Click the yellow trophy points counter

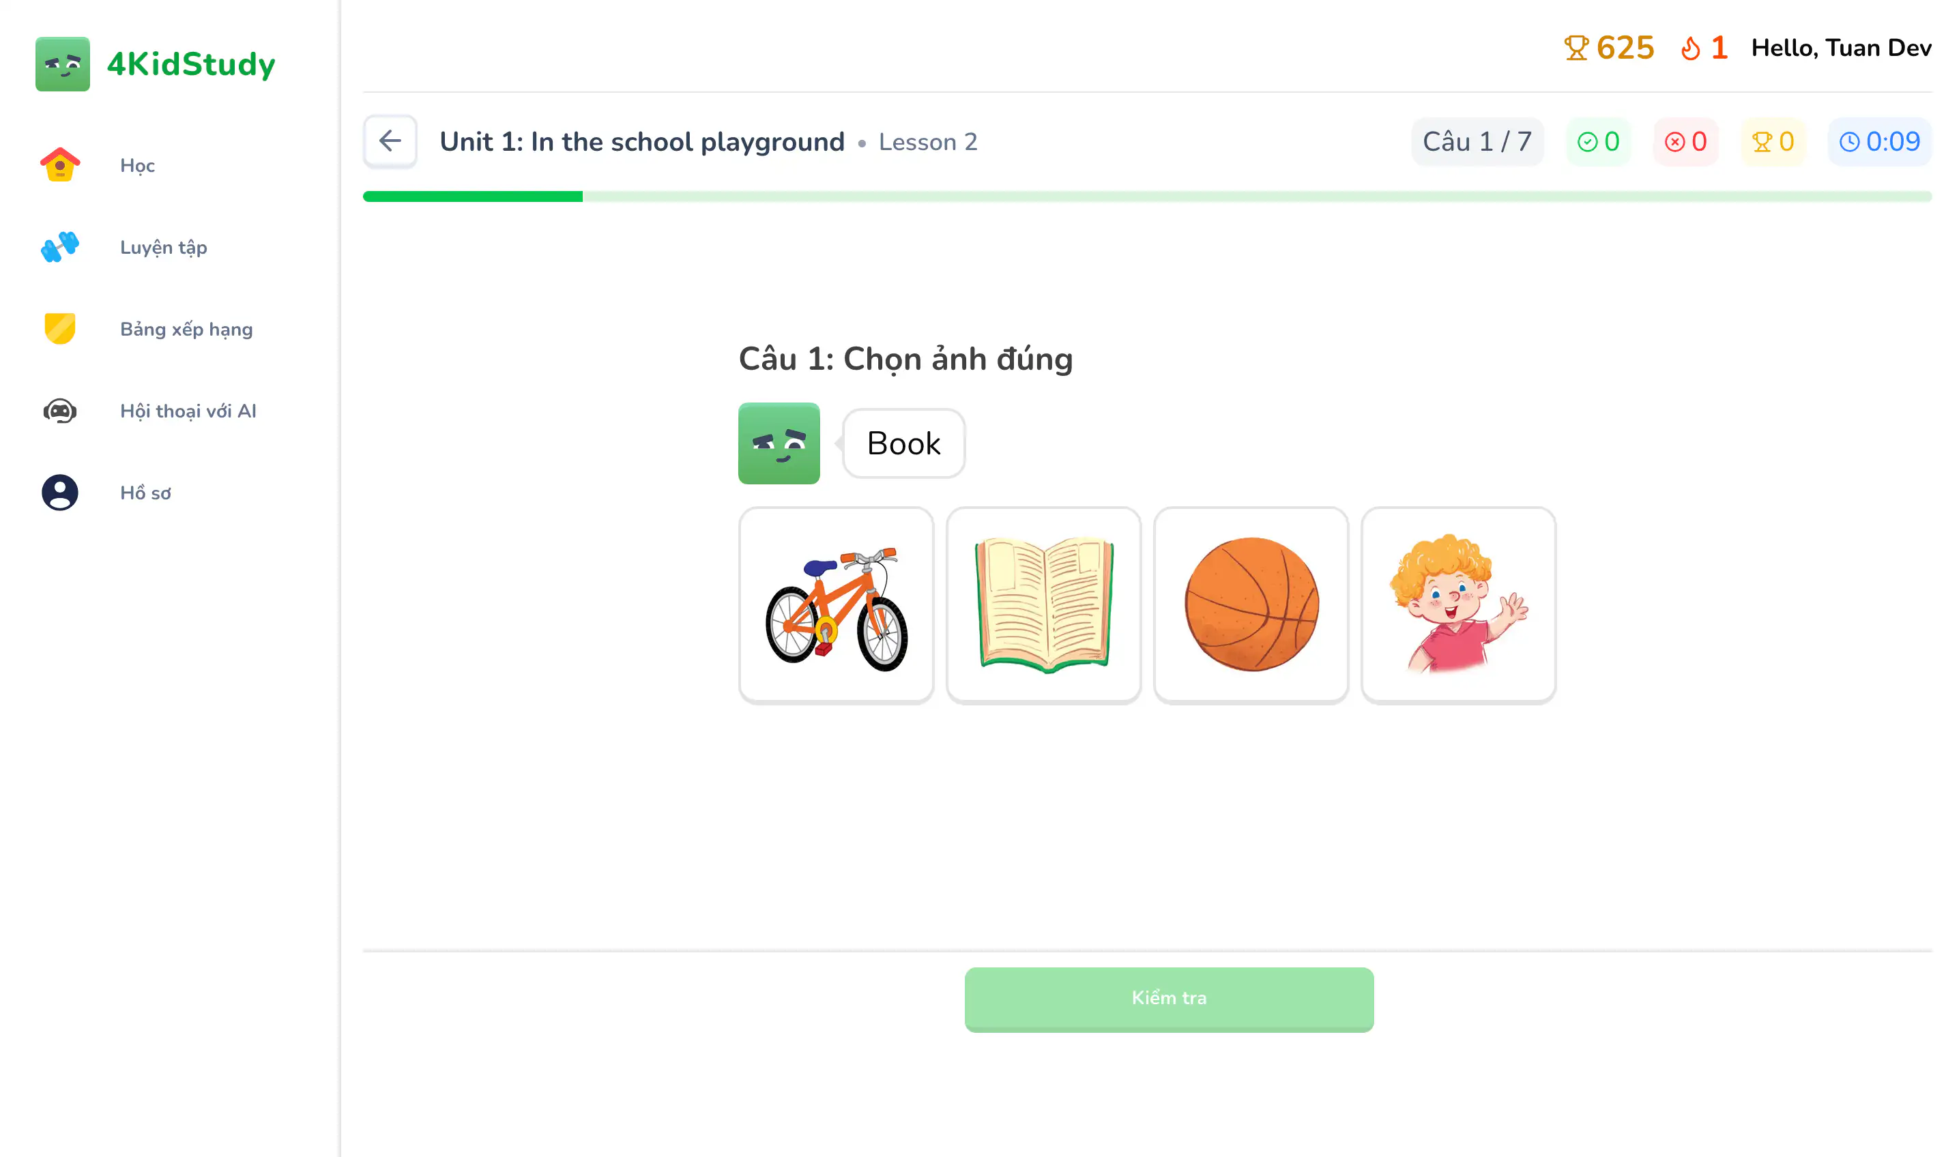click(x=1772, y=141)
